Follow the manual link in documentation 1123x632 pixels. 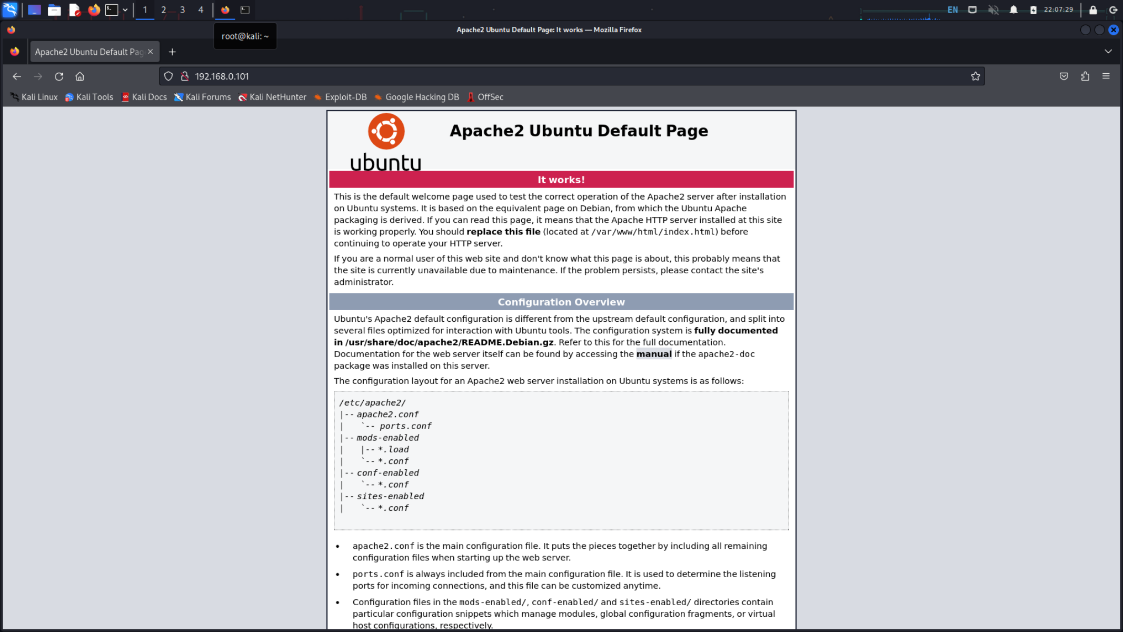pyautogui.click(x=653, y=354)
